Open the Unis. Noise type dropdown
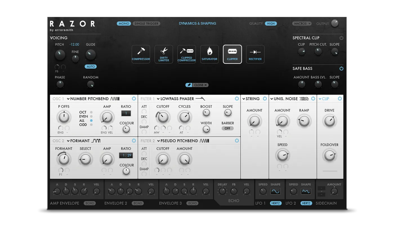 coord(289,99)
